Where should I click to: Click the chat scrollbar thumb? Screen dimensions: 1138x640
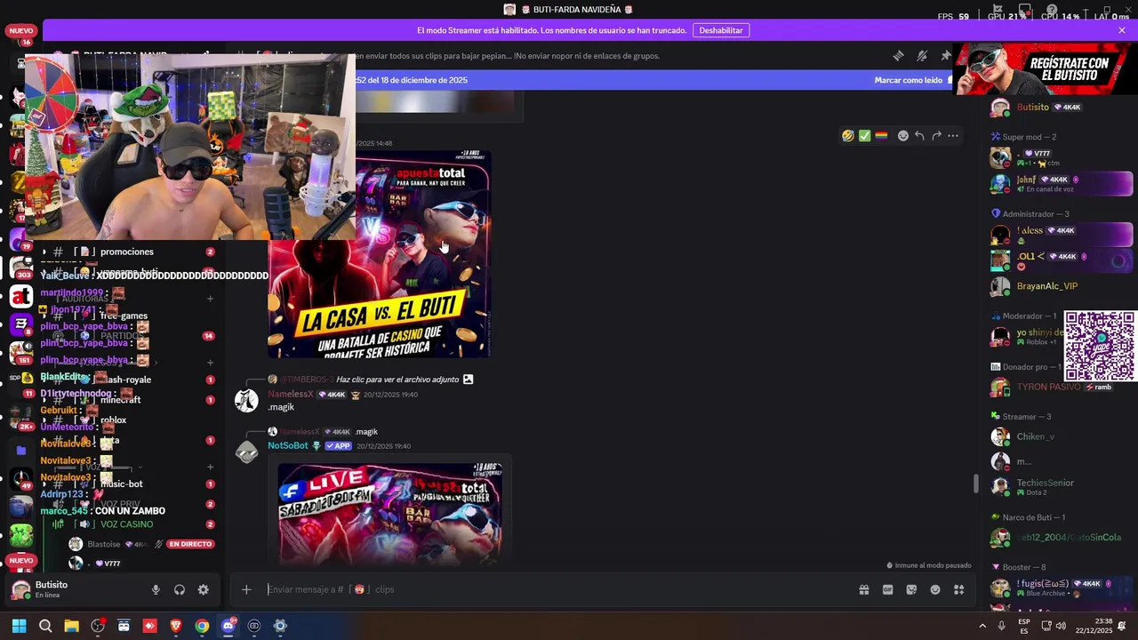[975, 484]
